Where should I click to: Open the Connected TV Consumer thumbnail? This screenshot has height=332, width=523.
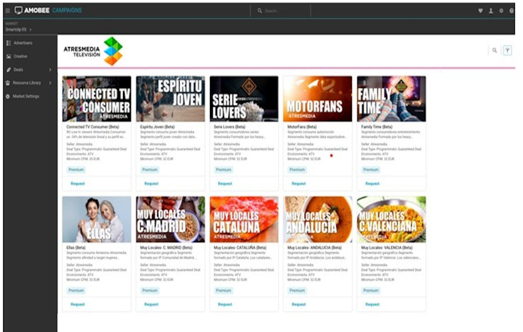(97, 98)
